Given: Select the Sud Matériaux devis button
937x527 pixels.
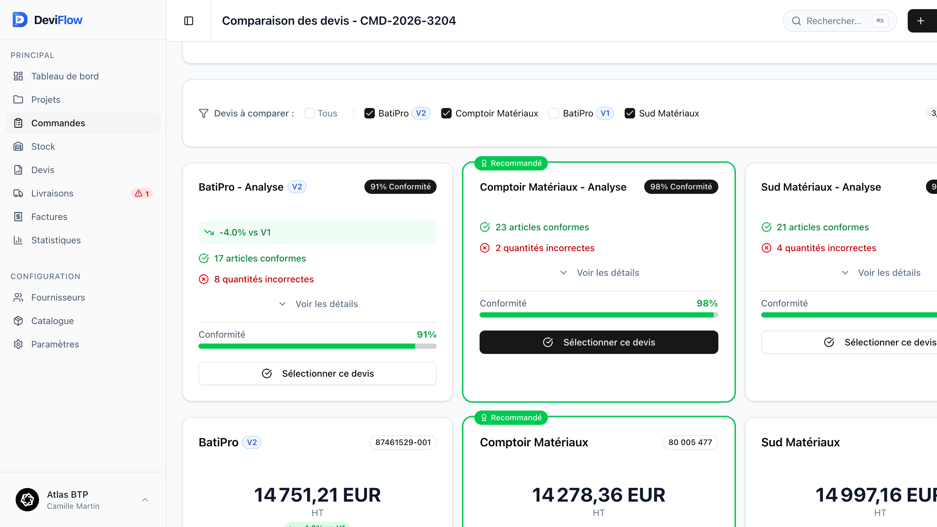Looking at the screenshot, I should click(849, 342).
